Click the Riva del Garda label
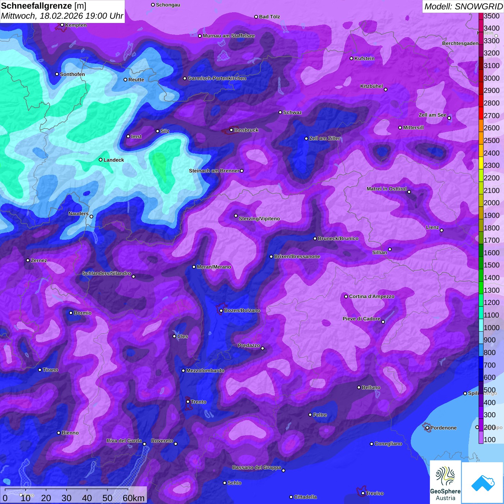 (124, 441)
